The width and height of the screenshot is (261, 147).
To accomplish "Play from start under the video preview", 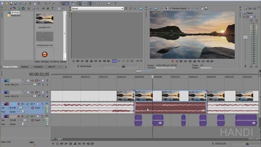I will pos(181,61).
